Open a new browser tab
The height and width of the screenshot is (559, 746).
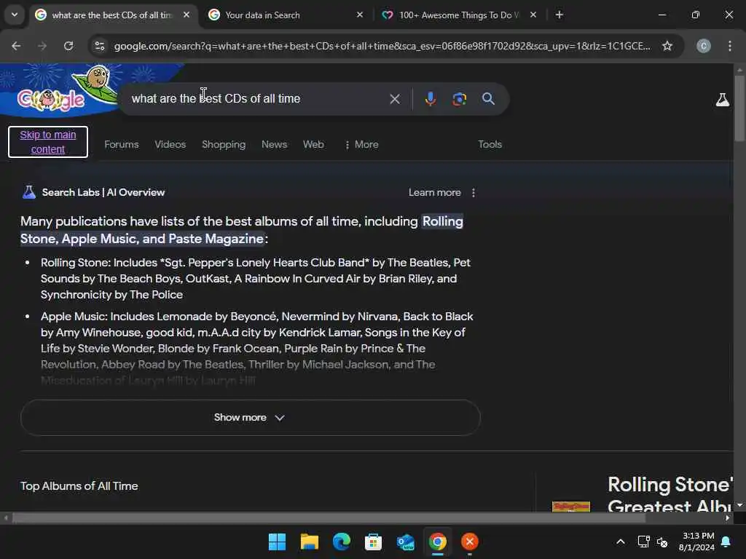559,15
